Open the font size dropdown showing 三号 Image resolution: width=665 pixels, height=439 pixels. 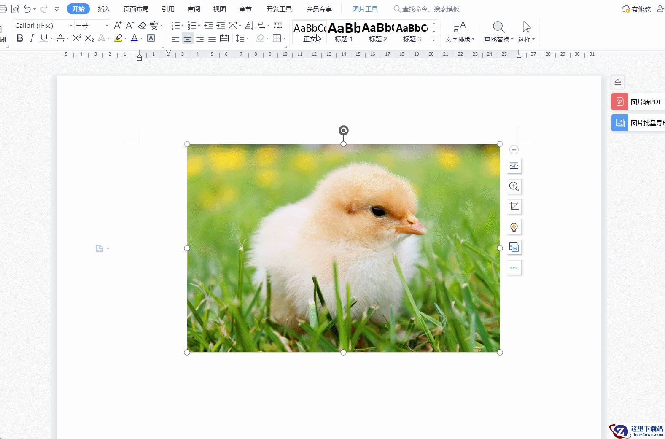click(107, 26)
